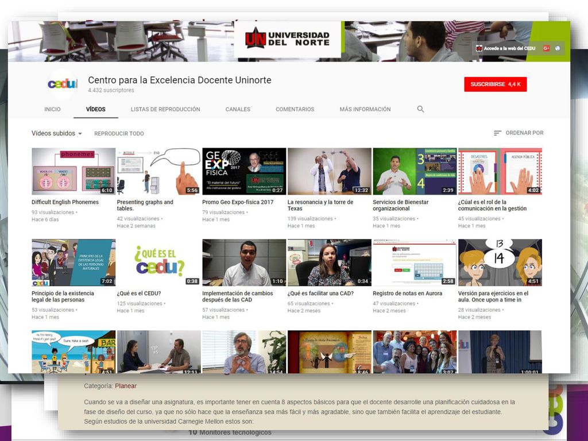Play the gray-haired man with glasses thumbnail
Screen dimensions: 588x441
pos(244,352)
